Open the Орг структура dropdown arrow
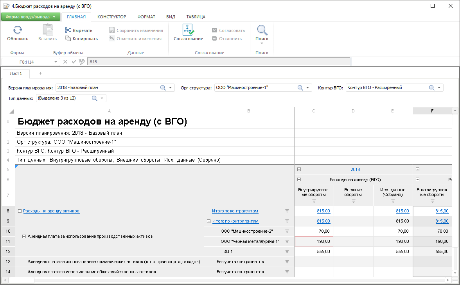Viewport: 460px width, 285px height. [x=307, y=88]
